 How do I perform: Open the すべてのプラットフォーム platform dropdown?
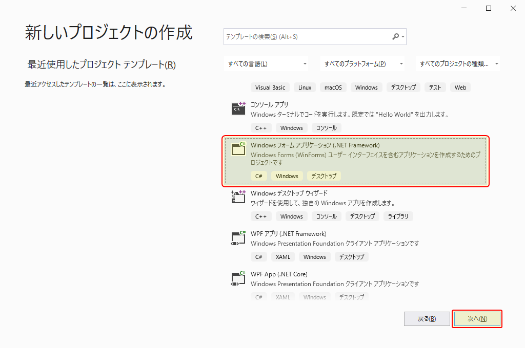click(362, 63)
